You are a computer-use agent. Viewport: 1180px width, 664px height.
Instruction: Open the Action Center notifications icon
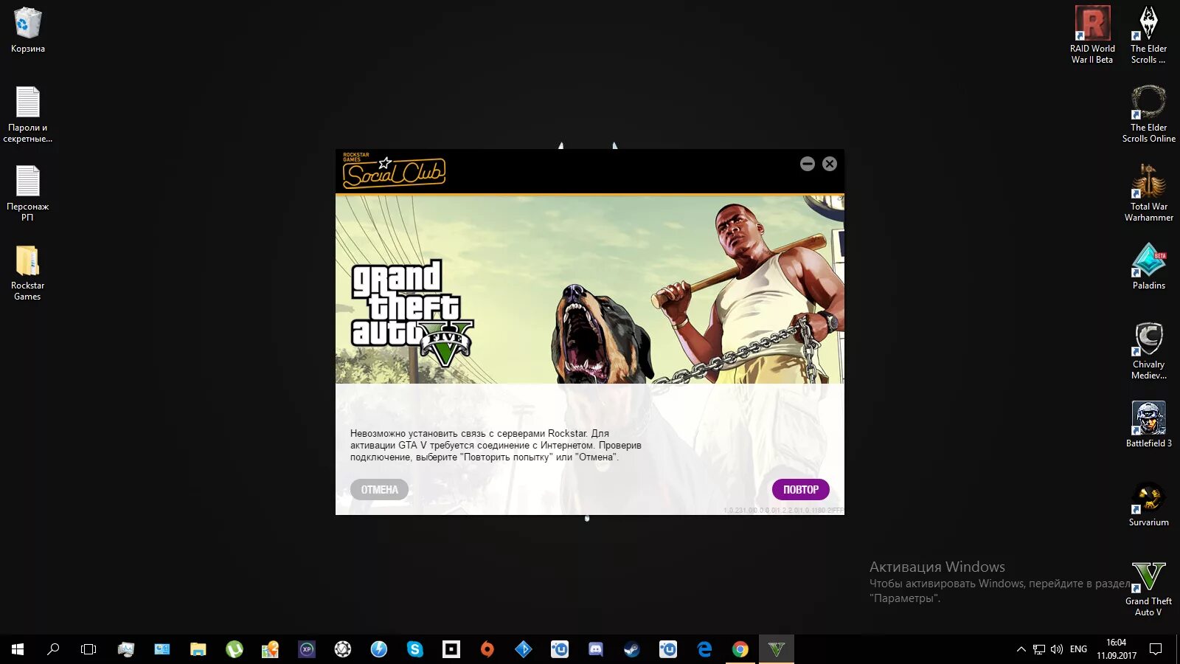point(1156,649)
